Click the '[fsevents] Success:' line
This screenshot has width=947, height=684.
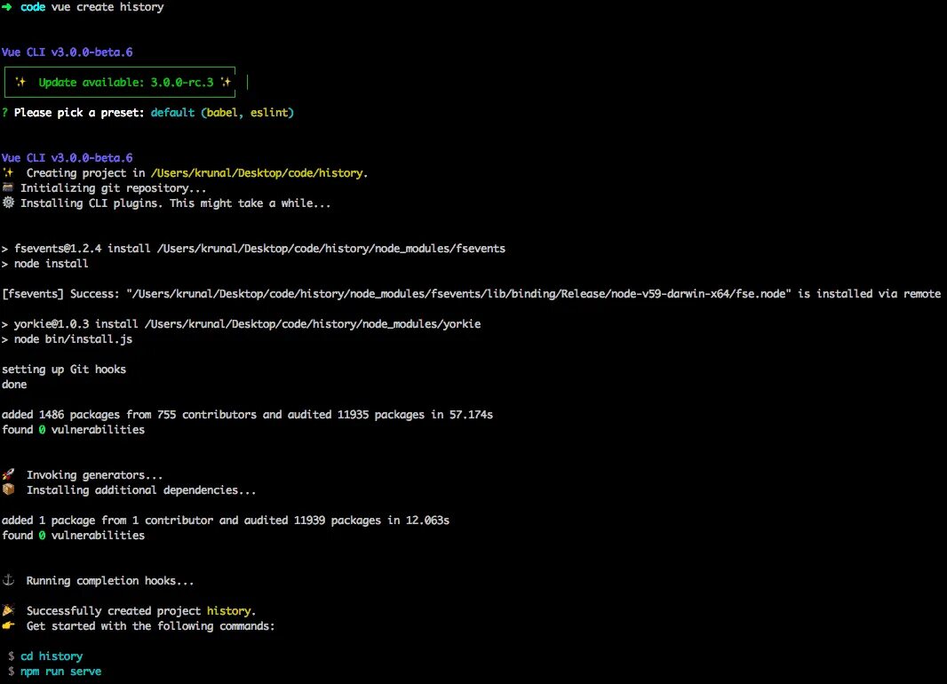coord(471,293)
